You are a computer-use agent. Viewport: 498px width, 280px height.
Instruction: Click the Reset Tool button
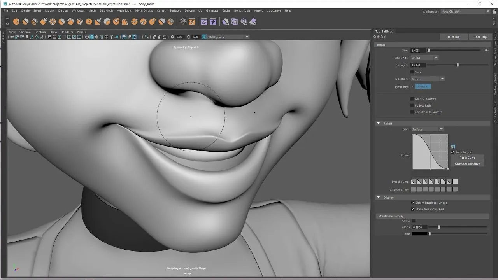[453, 37]
